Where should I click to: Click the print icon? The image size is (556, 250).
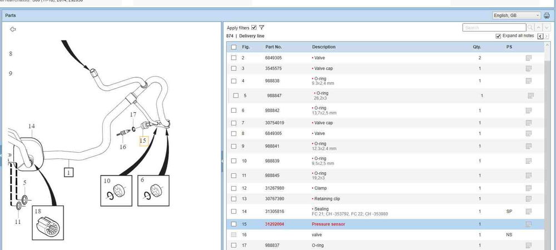click(547, 16)
